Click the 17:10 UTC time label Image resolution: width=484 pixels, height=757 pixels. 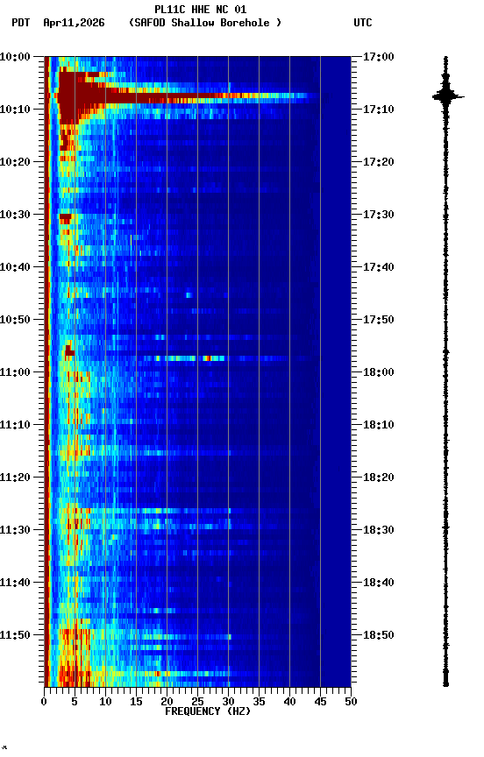click(378, 110)
